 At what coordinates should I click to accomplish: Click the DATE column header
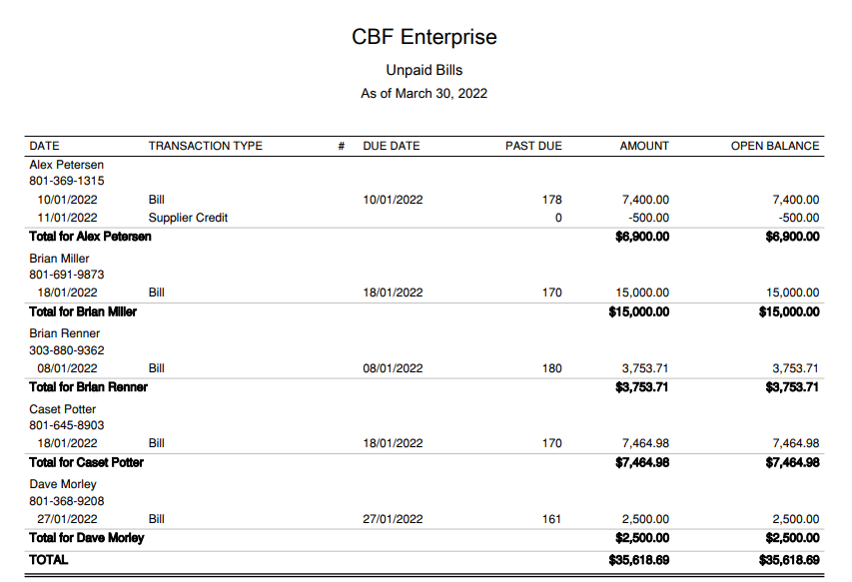click(44, 146)
